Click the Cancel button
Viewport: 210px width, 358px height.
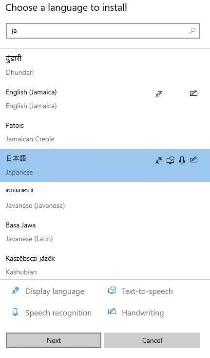tap(152, 340)
